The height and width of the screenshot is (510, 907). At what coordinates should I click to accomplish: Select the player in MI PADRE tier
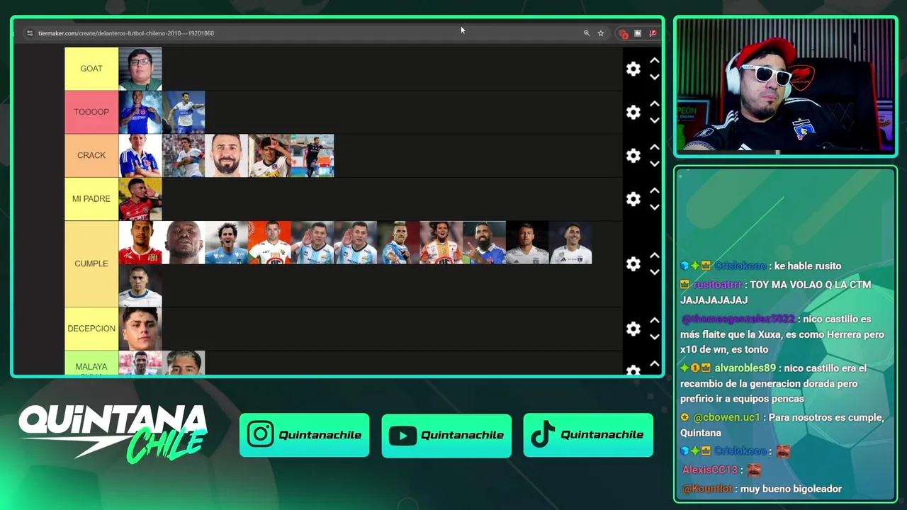[x=140, y=199]
